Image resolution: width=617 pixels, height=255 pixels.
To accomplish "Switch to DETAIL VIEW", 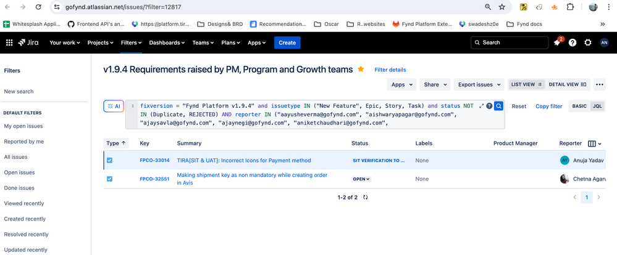I will [x=568, y=84].
